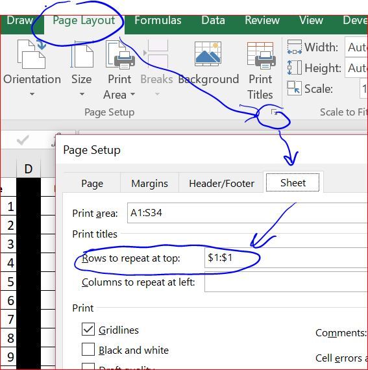Click the Columns to repeat at left field

pos(286,282)
